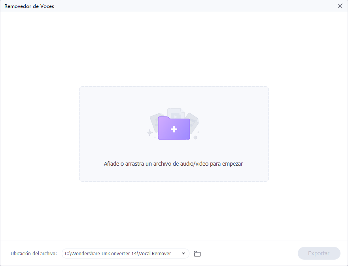Screen dimensions: 348x266
Task: Click the C:\Wondershare UniConverter 14 path text
Action: point(118,254)
